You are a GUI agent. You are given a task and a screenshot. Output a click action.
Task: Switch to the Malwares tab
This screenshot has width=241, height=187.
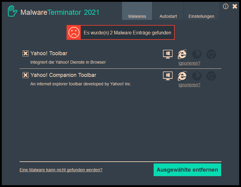pyautogui.click(x=137, y=16)
